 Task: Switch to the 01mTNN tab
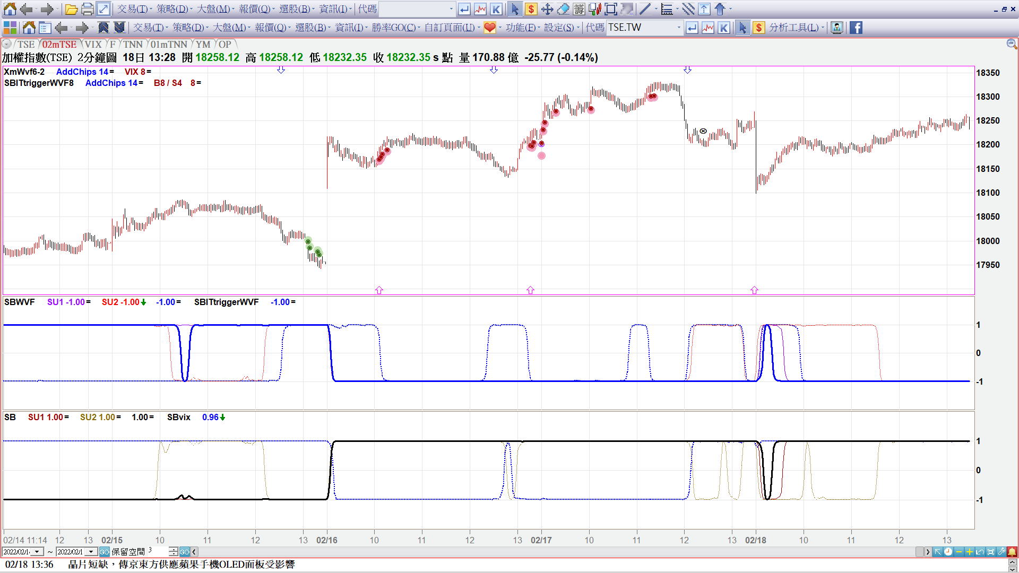(169, 45)
